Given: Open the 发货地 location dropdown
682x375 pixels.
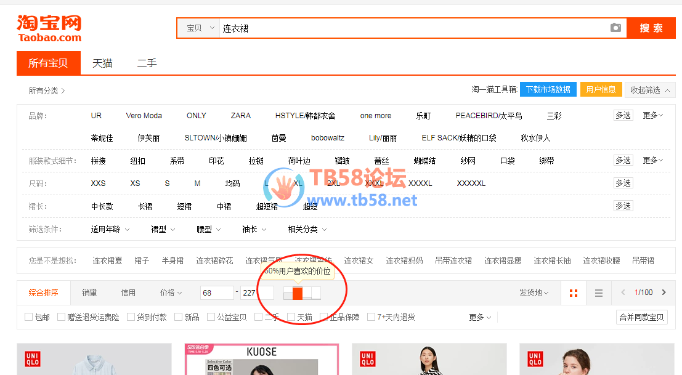Looking at the screenshot, I should pyautogui.click(x=534, y=293).
